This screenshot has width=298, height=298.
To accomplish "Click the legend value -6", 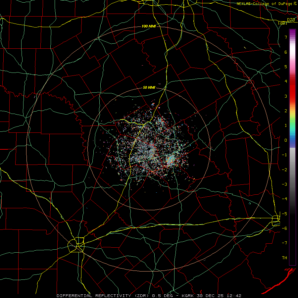I will pyautogui.click(x=284, y=228).
